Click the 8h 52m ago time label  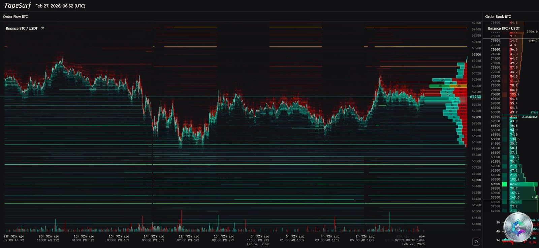(x=260, y=236)
